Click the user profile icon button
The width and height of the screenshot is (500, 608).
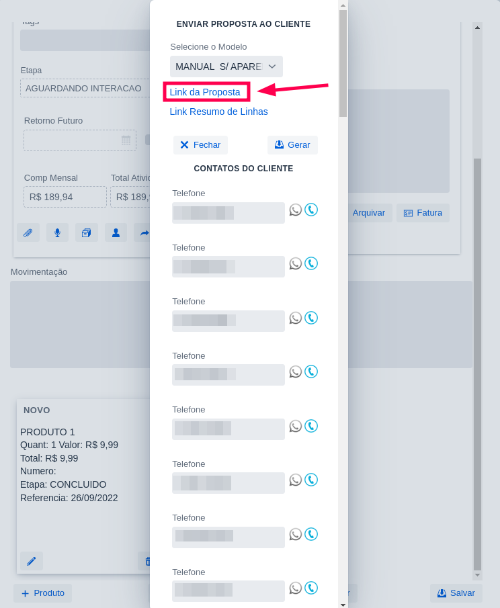click(x=116, y=232)
